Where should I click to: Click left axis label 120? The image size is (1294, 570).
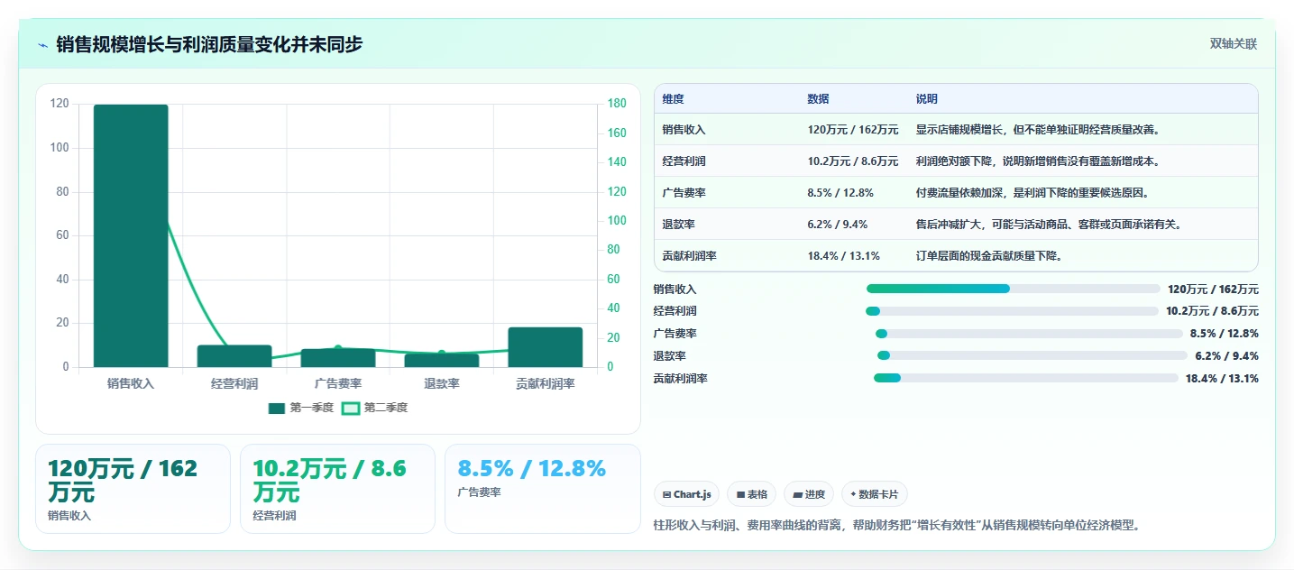[x=60, y=104]
